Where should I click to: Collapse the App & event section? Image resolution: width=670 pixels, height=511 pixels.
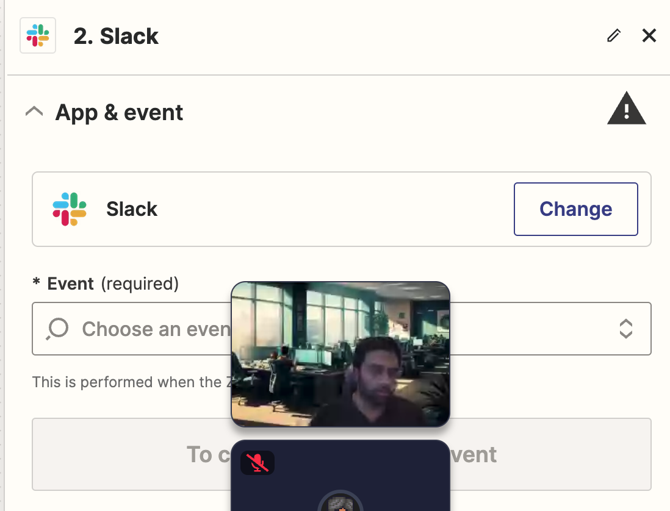click(34, 112)
